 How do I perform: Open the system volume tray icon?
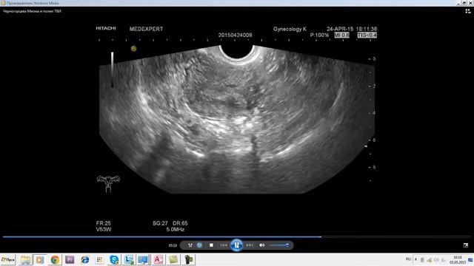(x=436, y=259)
